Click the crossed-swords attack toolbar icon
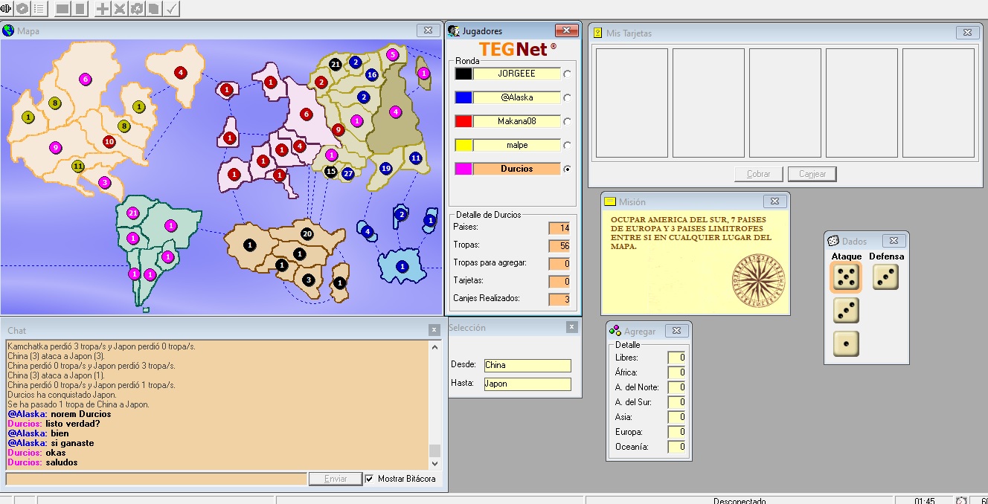Screen dimensions: 988x504 (120, 9)
